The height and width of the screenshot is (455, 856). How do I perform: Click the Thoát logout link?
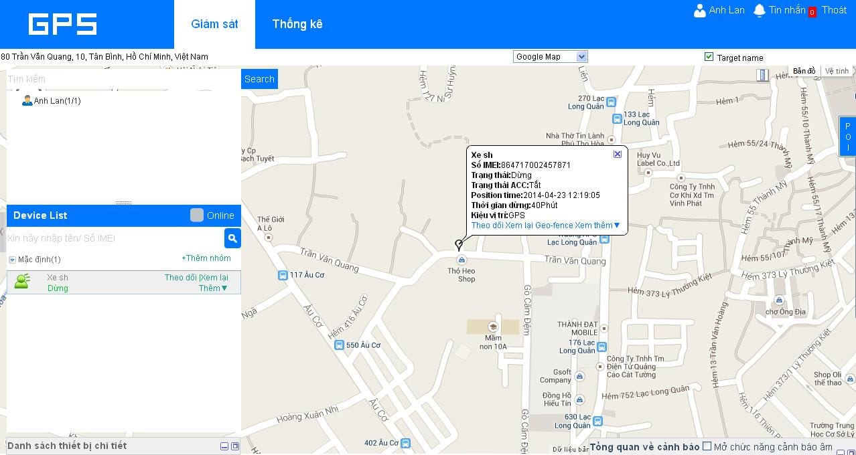tap(834, 10)
